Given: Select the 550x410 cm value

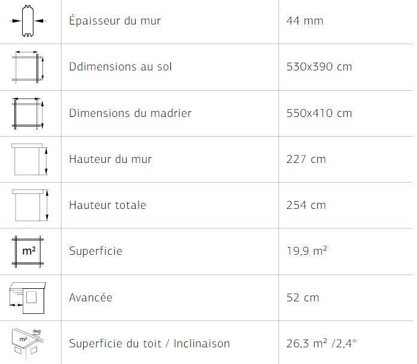Looking at the screenshot, I should [319, 113].
